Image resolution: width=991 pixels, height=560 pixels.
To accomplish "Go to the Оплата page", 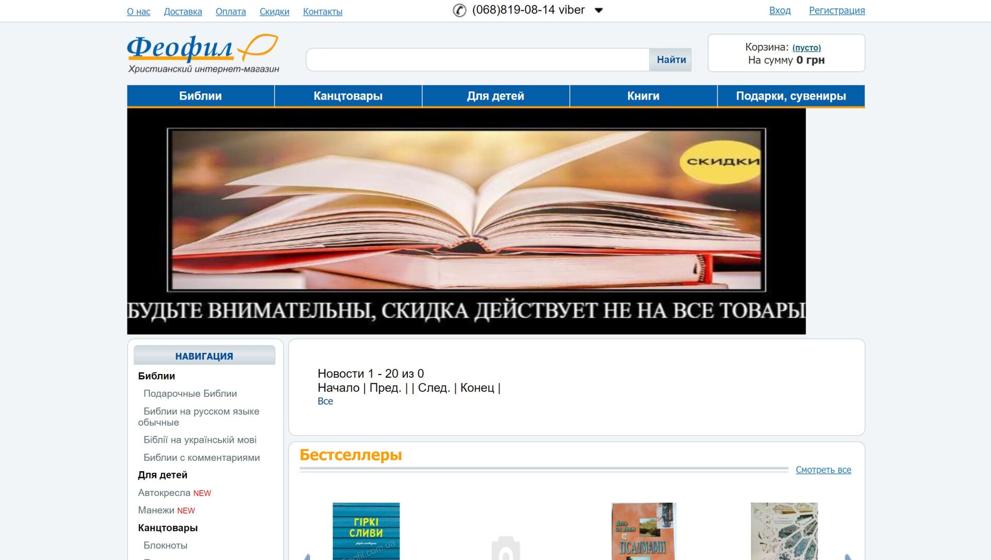I will click(x=231, y=11).
